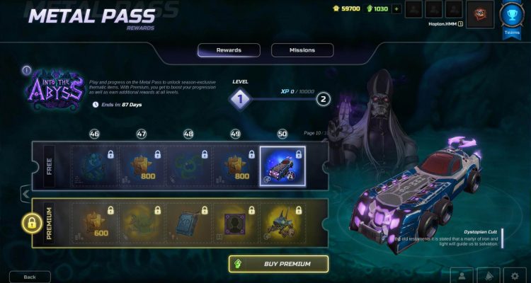The height and width of the screenshot is (283, 531).
Task: Click the treasure chest icon near profile
Action: [x=479, y=14]
